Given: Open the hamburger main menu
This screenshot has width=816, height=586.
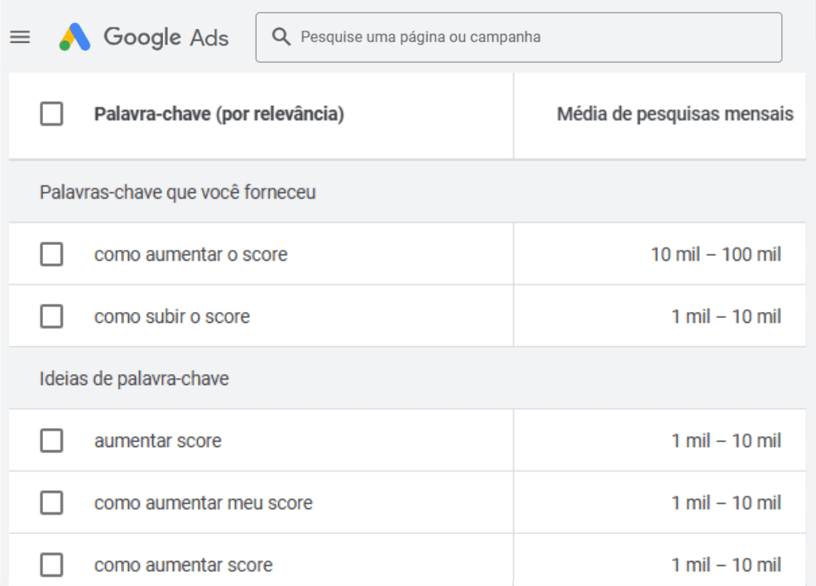Looking at the screenshot, I should 20,37.
